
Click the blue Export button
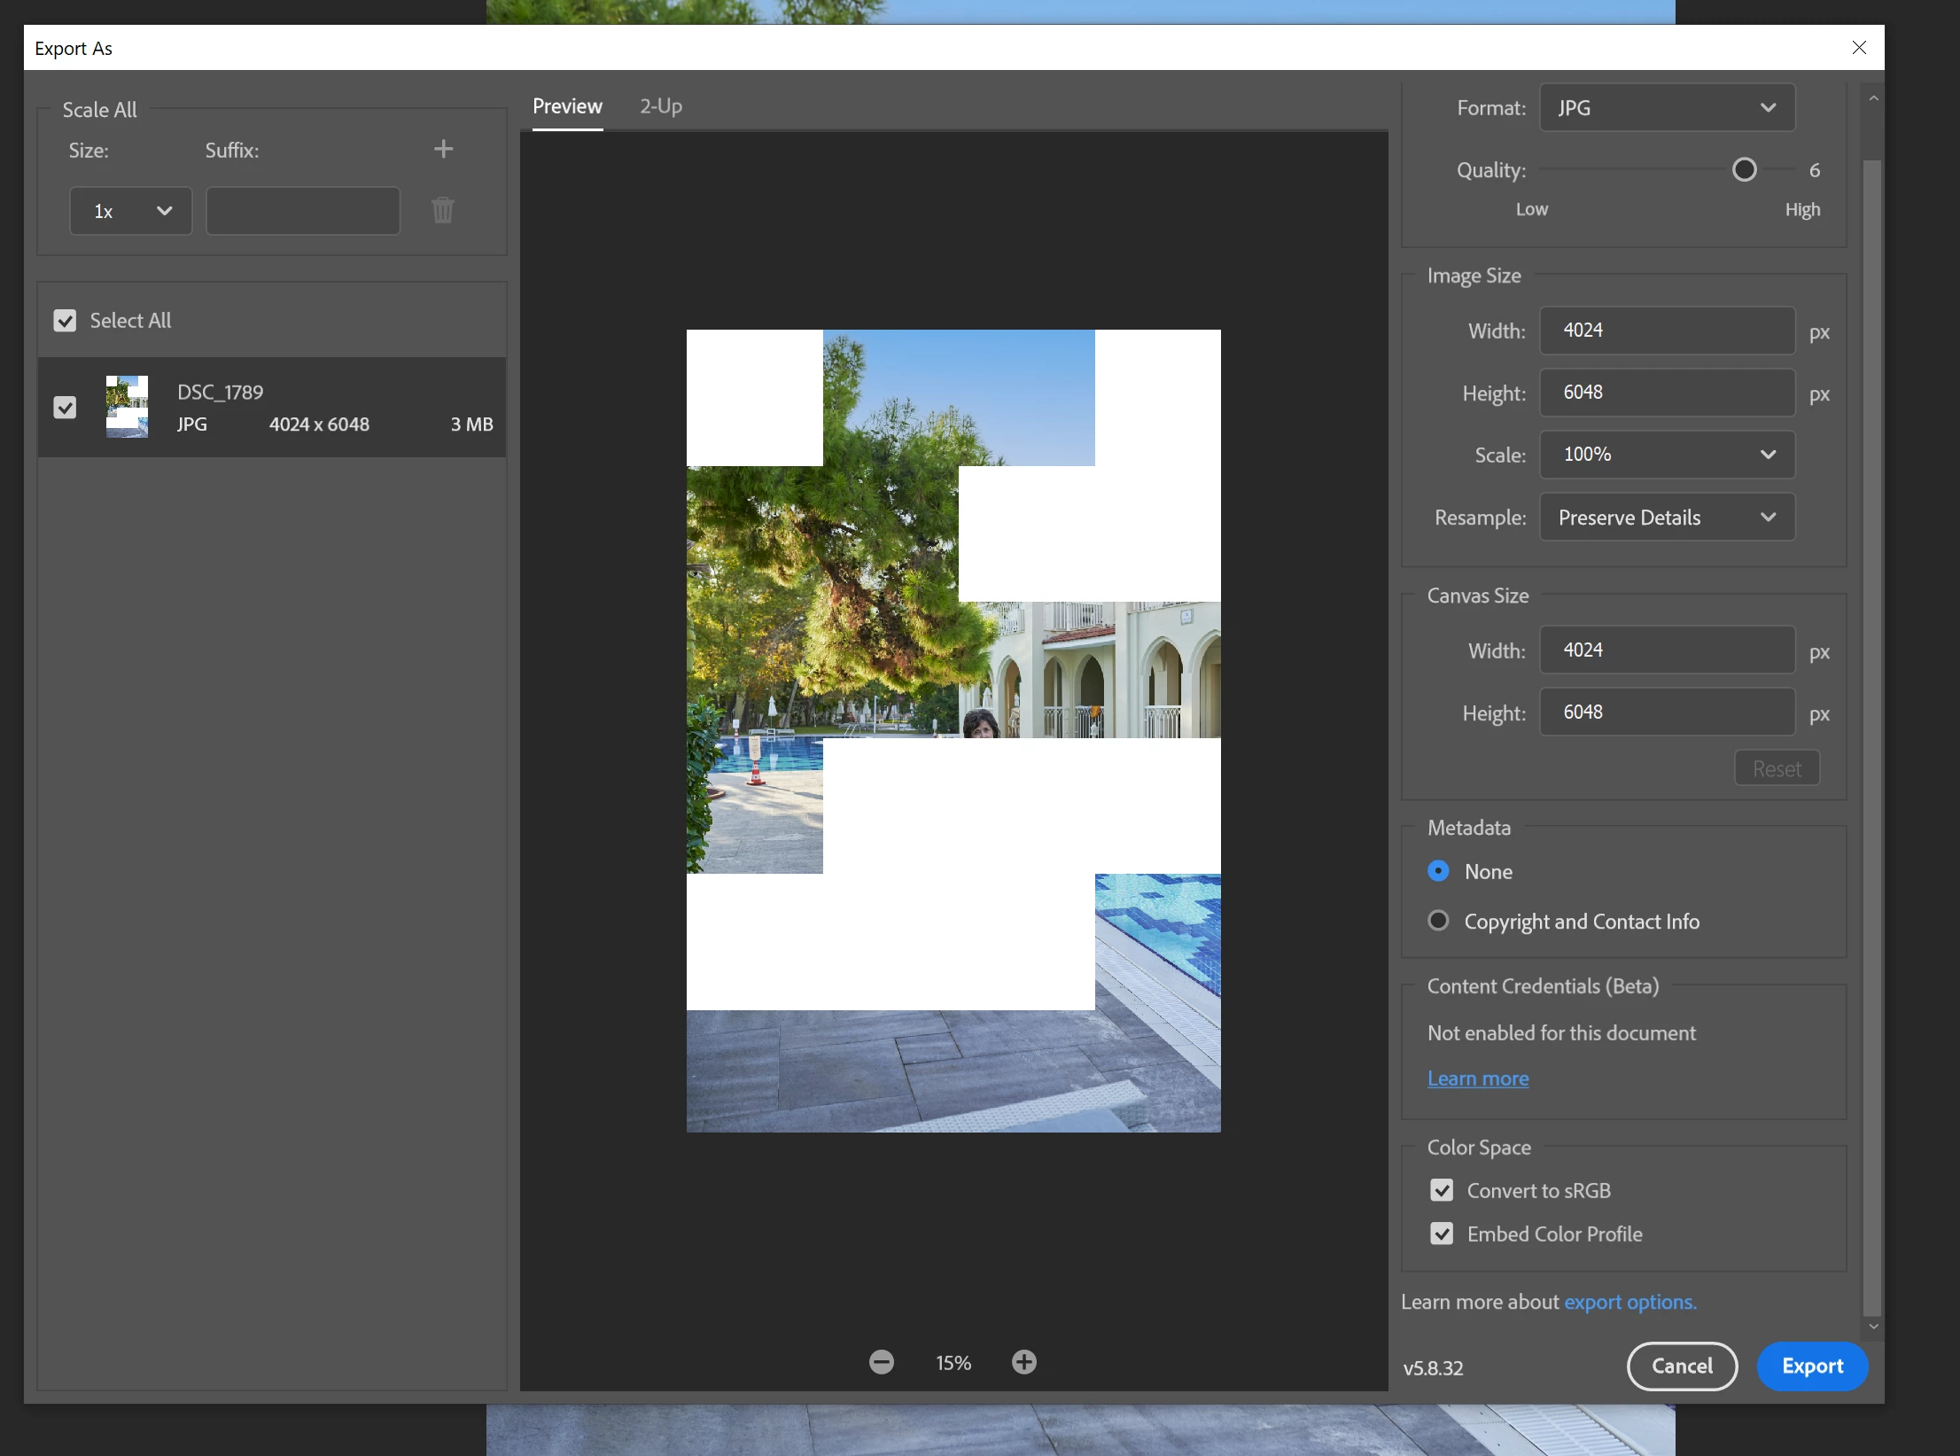click(1812, 1366)
